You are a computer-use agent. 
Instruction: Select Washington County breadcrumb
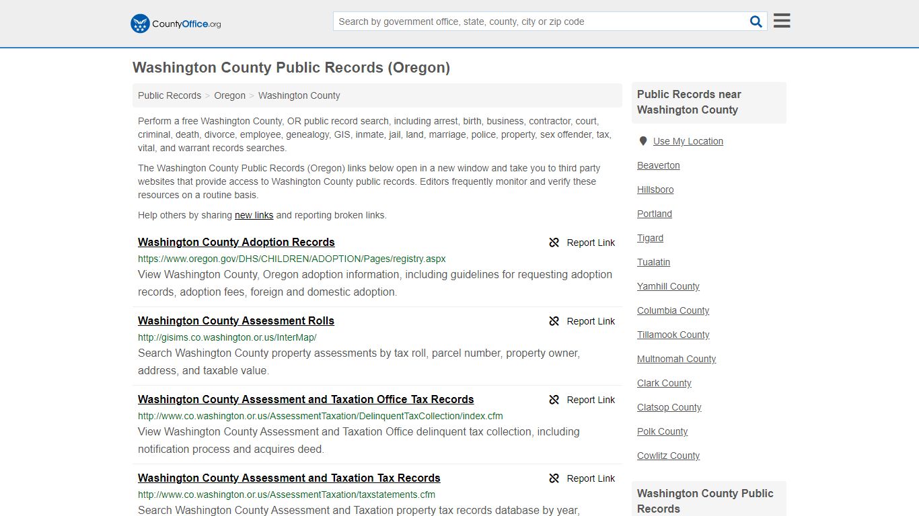pos(299,95)
